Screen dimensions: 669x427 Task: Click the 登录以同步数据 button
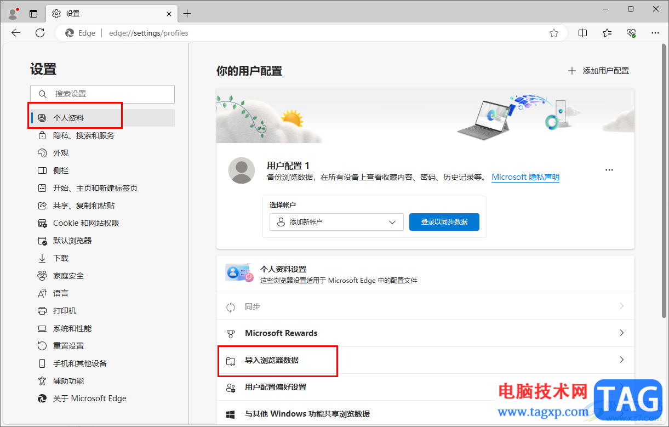point(444,222)
